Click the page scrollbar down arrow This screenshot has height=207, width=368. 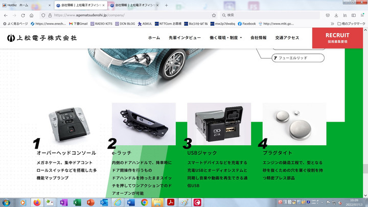365,195
